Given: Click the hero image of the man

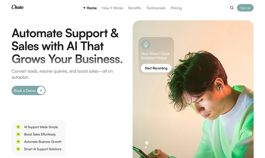Looking at the screenshot, I should click(x=193, y=89).
